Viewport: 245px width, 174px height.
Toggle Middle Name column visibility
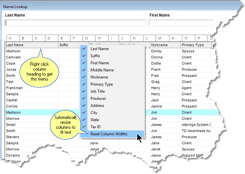[x=112, y=70]
